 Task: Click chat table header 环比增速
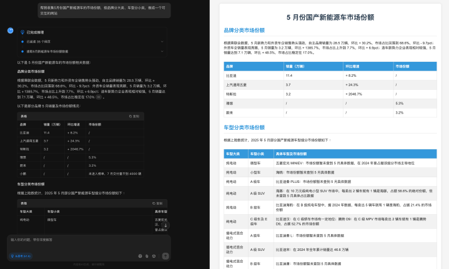tap(74, 124)
